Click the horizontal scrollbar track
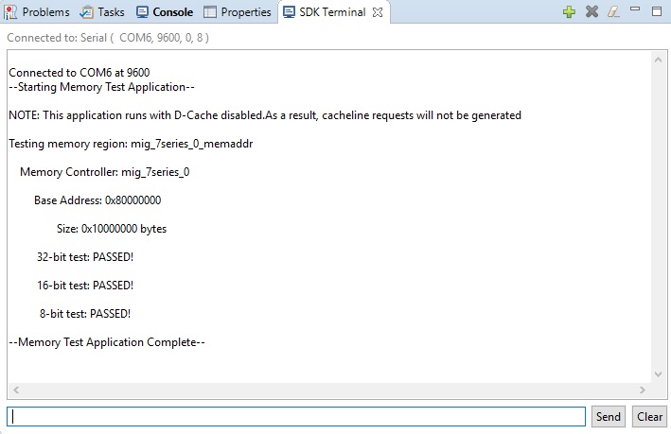Screen dimensions: 671x434 [328, 390]
